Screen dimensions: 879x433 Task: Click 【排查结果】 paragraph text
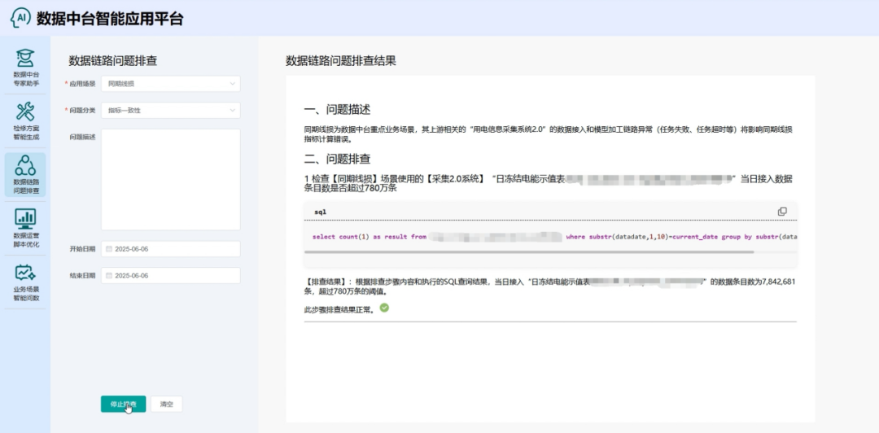click(549, 286)
